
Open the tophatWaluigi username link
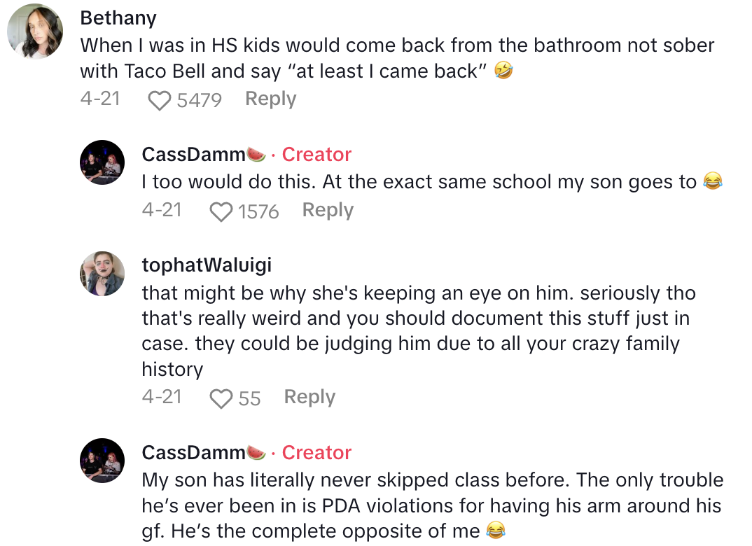point(207,266)
